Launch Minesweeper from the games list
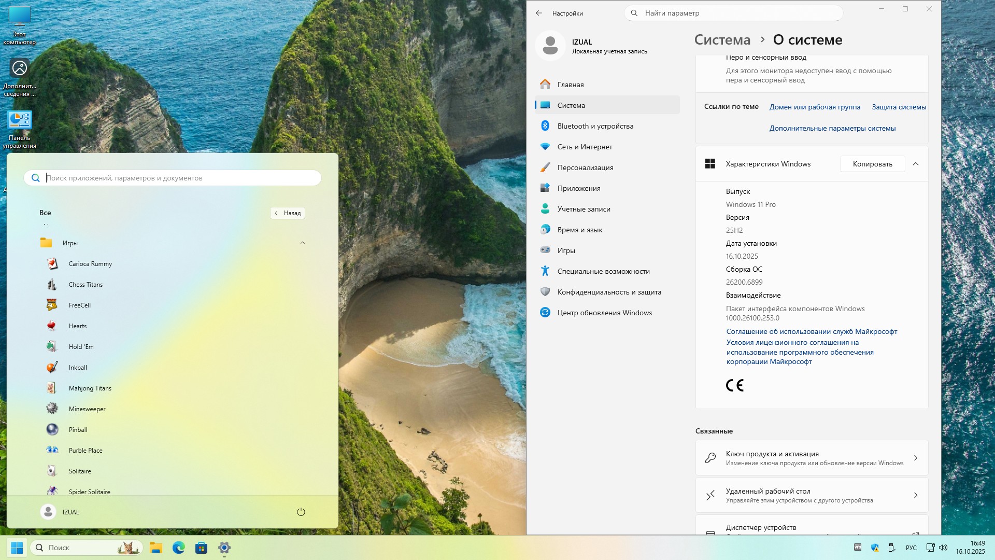The height and width of the screenshot is (560, 995). point(87,409)
